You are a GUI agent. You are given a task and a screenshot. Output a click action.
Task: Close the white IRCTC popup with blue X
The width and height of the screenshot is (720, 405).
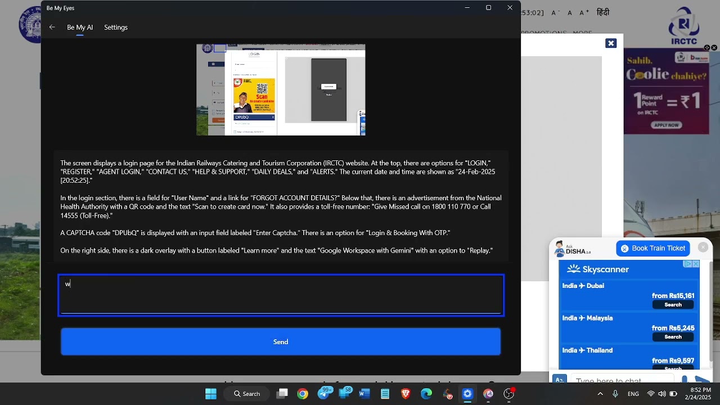point(611,43)
